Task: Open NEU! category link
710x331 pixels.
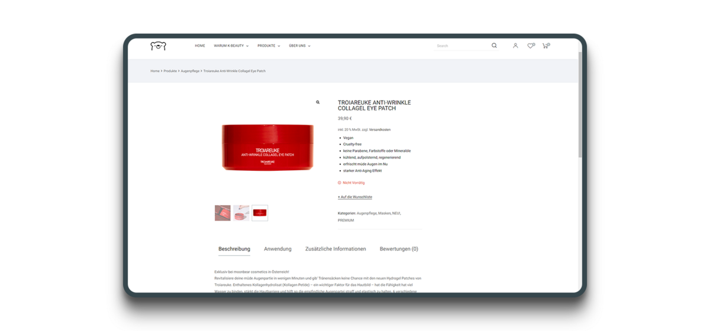Action: [396, 213]
